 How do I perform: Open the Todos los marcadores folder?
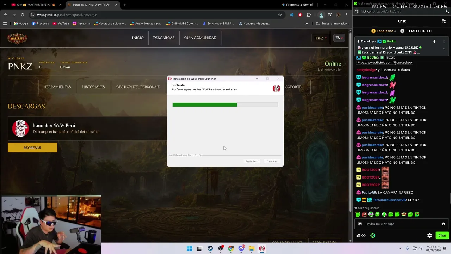pos(333,24)
